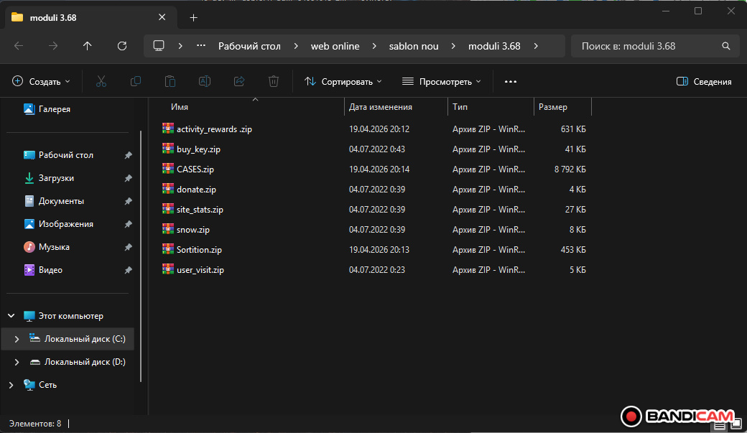The width and height of the screenshot is (747, 433).
Task: Select the Cut icon in the toolbar
Action: click(101, 81)
